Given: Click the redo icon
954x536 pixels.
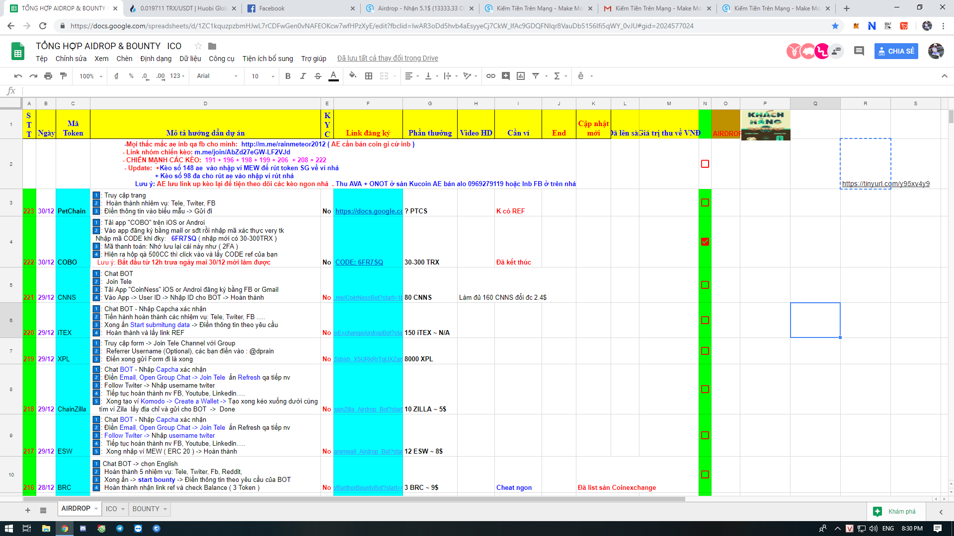Looking at the screenshot, I should pos(33,76).
